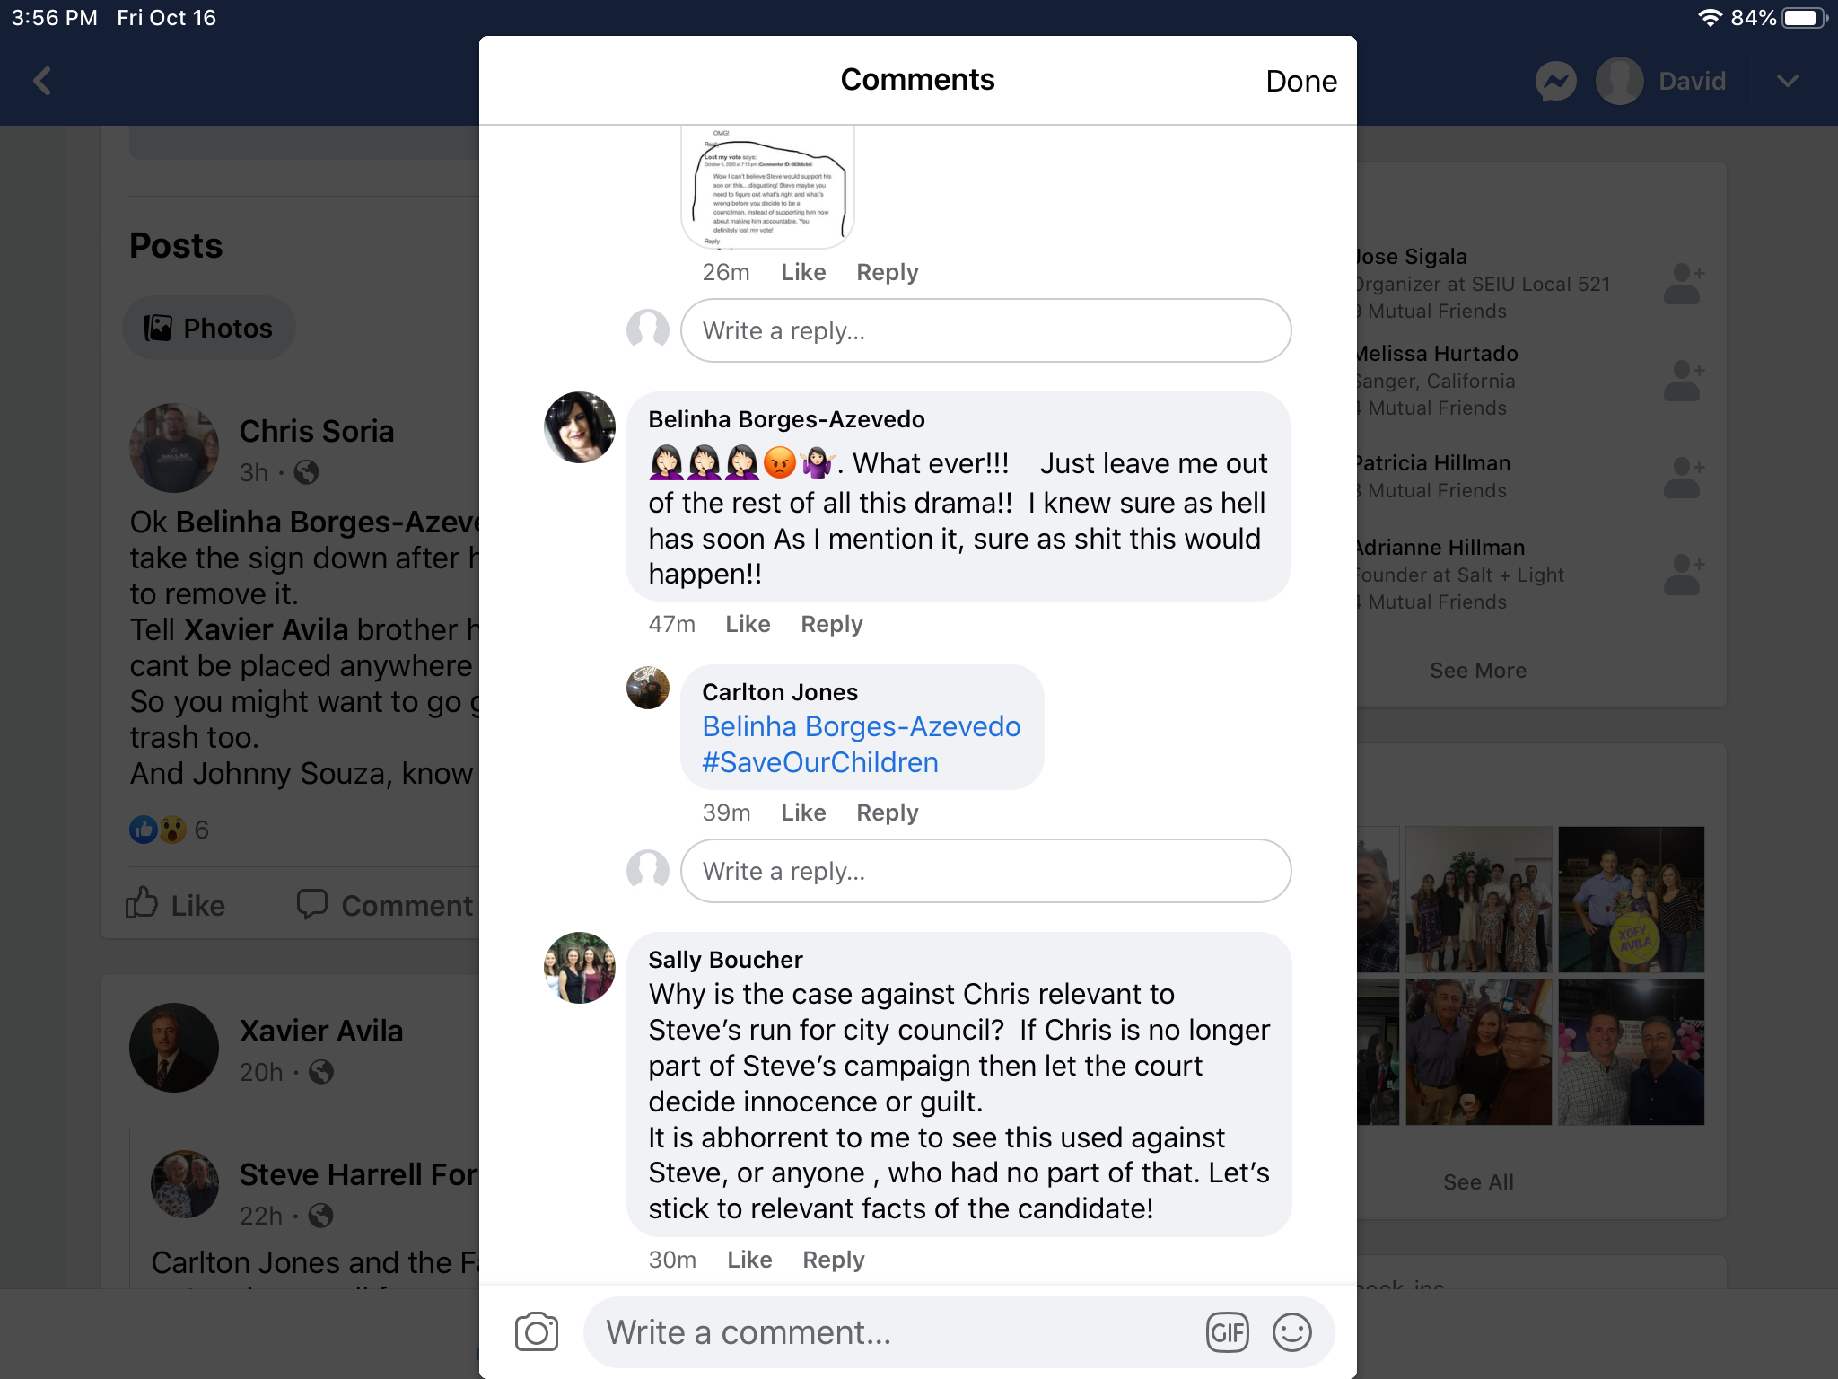This screenshot has height=1379, width=1838.
Task: Expand See More suggested friends
Action: pos(1478,671)
